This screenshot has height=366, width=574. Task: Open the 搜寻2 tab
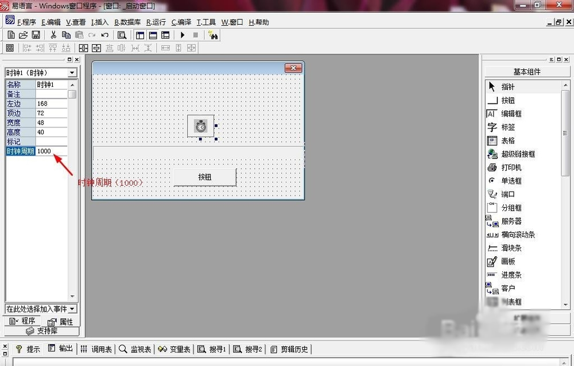tap(248, 349)
